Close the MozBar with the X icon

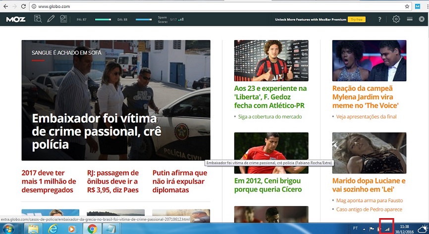tap(422, 19)
